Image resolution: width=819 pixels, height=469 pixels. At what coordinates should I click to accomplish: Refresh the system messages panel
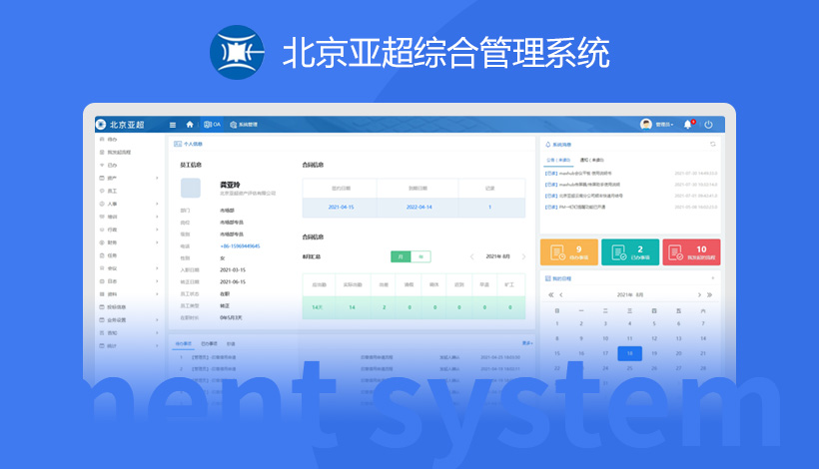coord(712,144)
